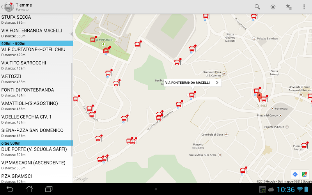
Task: Collapse the stops list with the side arrow
Action: pyautogui.click(x=71, y=34)
